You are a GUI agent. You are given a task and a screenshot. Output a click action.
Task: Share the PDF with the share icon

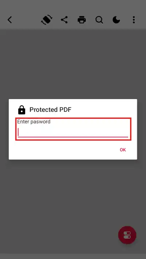tap(64, 20)
